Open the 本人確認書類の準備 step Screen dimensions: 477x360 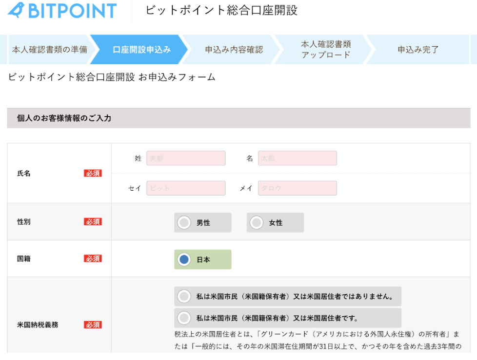coord(50,50)
